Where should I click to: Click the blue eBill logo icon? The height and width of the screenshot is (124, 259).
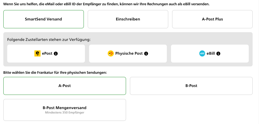pos(202,54)
